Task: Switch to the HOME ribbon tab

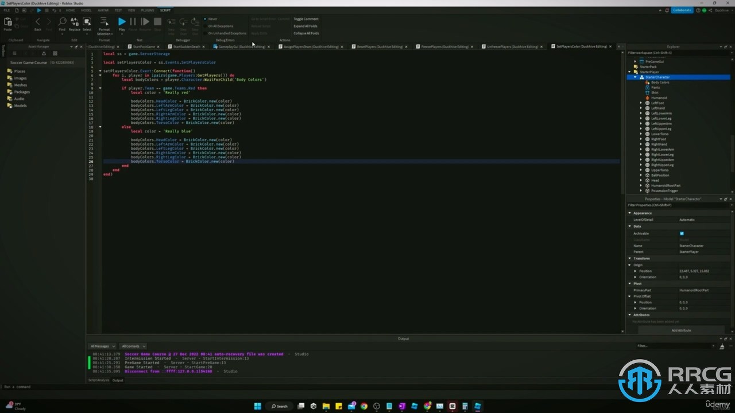Action: pos(70,10)
